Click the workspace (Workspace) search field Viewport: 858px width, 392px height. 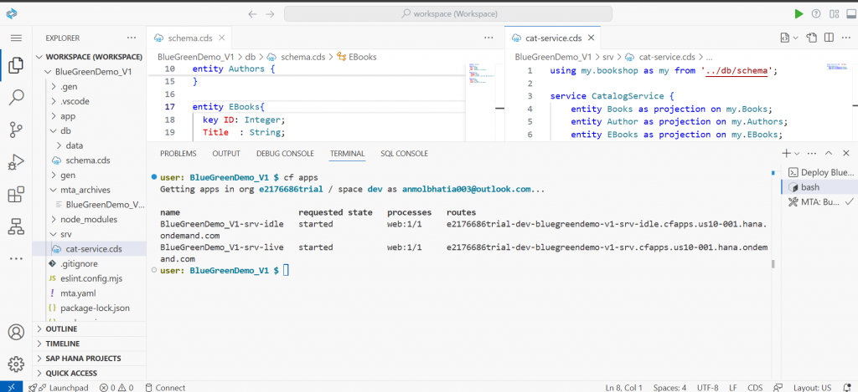pos(448,14)
